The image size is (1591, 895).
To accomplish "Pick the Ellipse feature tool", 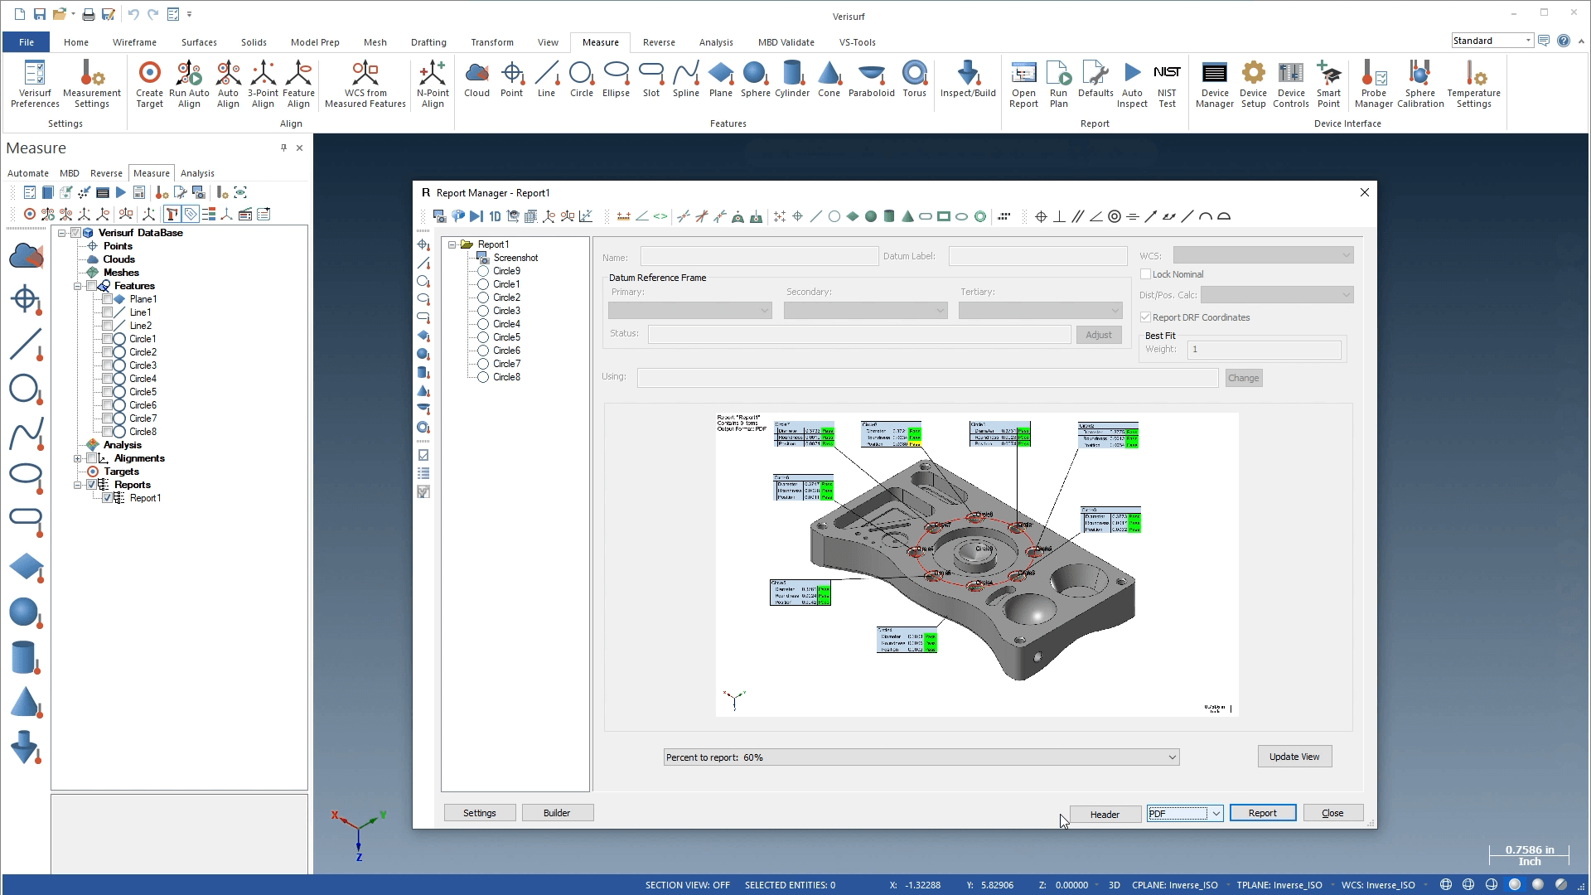I will coord(616,80).
